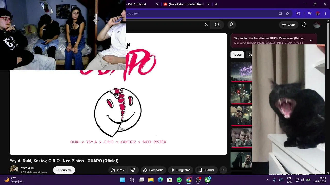Open Task View on taskbar

141,180
